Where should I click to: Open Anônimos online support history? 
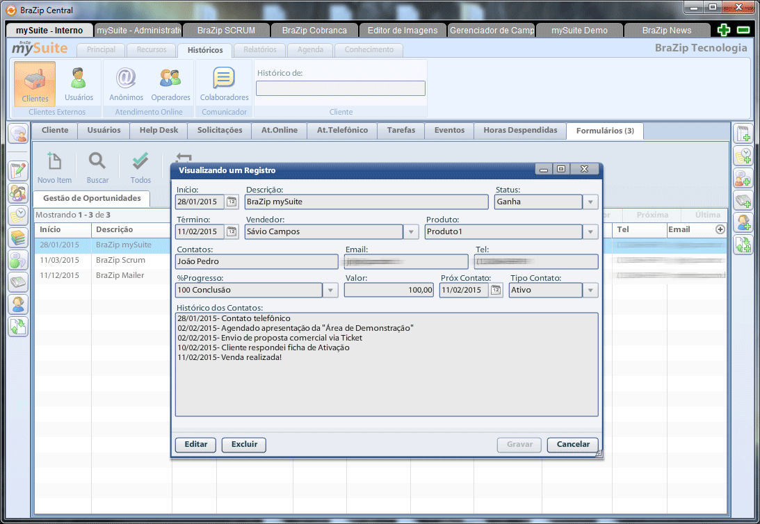(x=126, y=83)
